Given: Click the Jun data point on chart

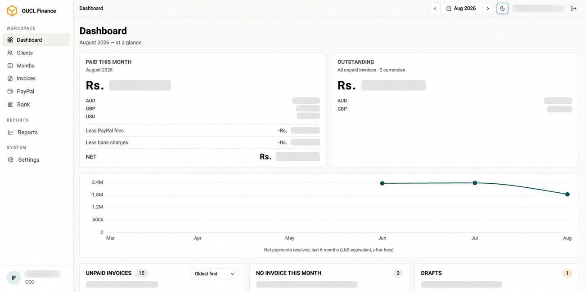Looking at the screenshot, I should (x=382, y=183).
